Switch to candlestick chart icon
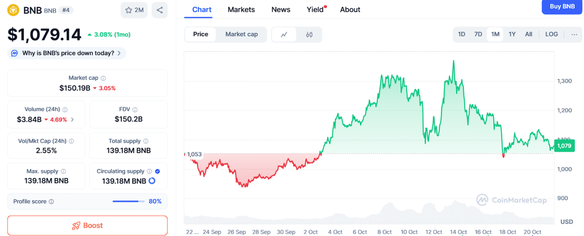 click(x=309, y=35)
